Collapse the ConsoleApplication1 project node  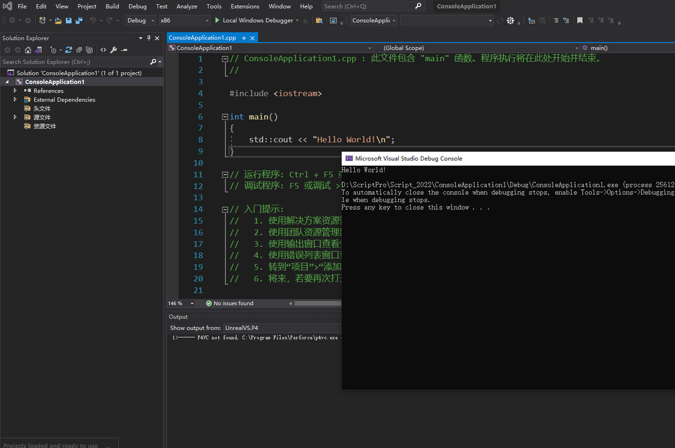(x=7, y=82)
